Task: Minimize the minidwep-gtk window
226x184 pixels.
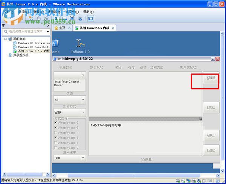Action: 213,59
